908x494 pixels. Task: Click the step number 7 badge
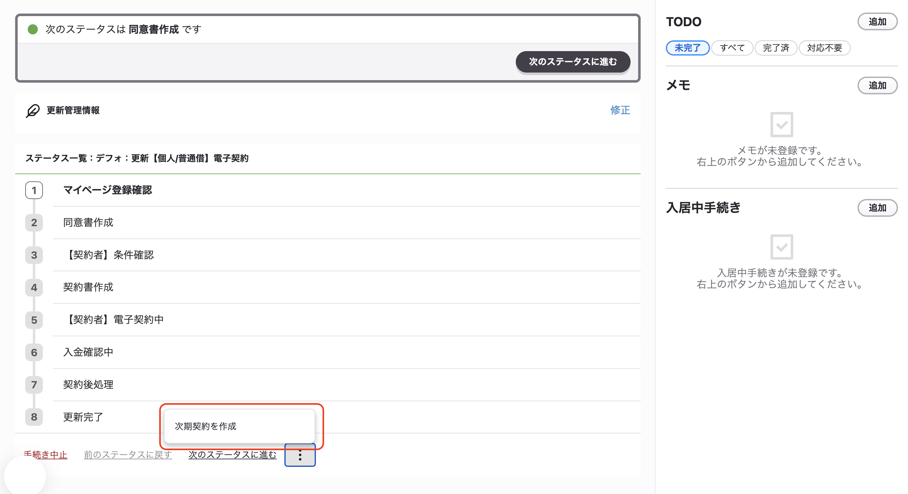(x=34, y=385)
